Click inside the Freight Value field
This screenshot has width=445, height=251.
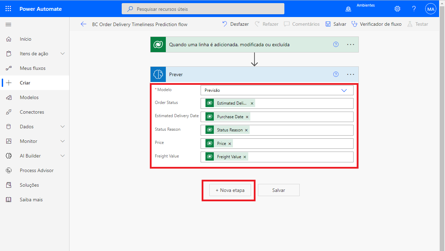point(277,157)
